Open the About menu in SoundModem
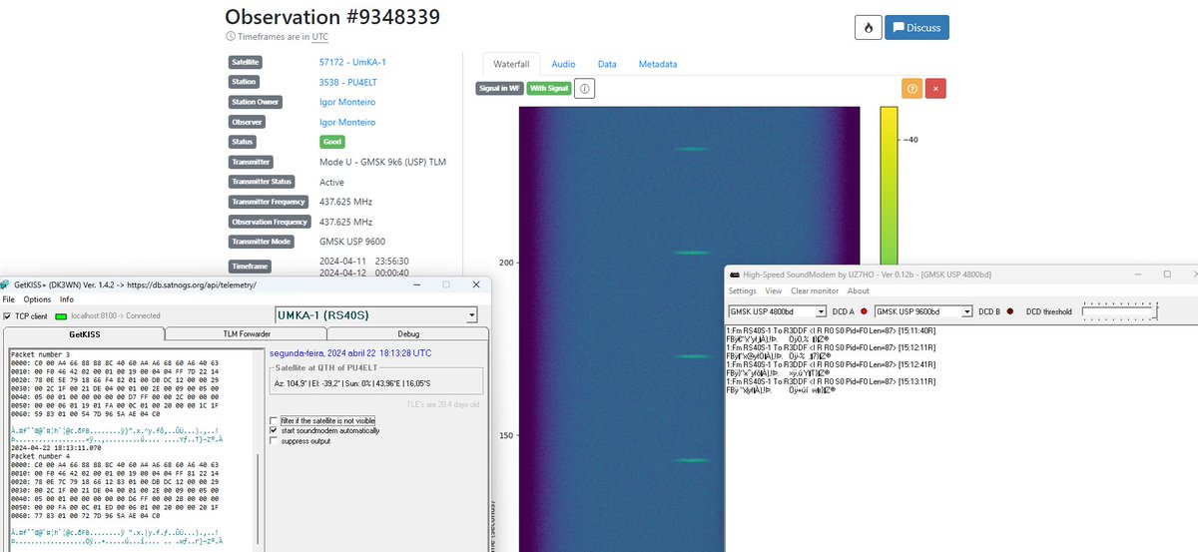This screenshot has width=1198, height=552. point(859,291)
